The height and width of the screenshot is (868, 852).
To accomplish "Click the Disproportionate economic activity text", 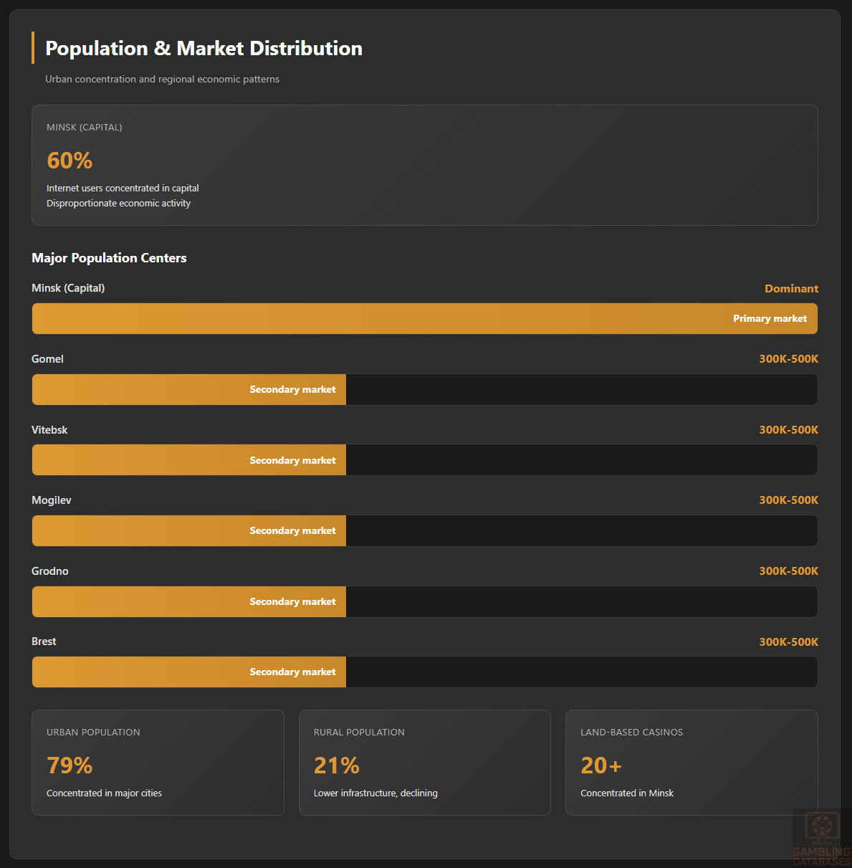I will [118, 204].
